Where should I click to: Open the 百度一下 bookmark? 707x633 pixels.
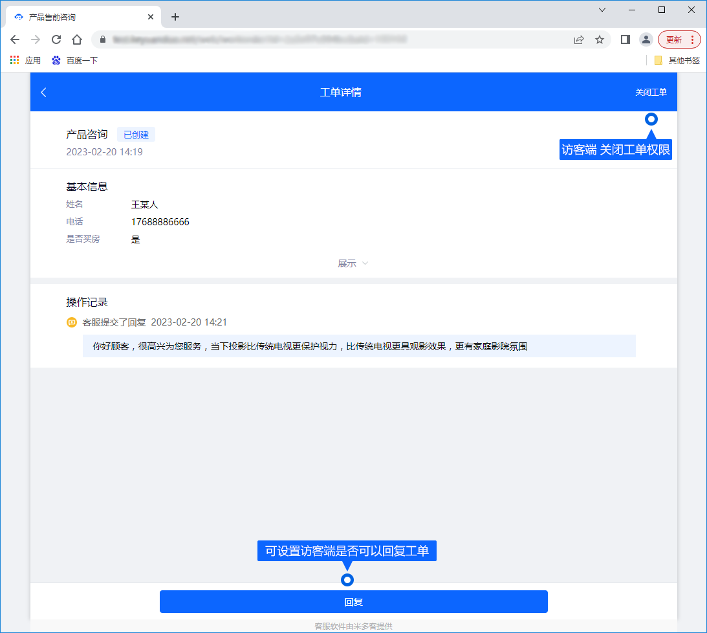(75, 60)
